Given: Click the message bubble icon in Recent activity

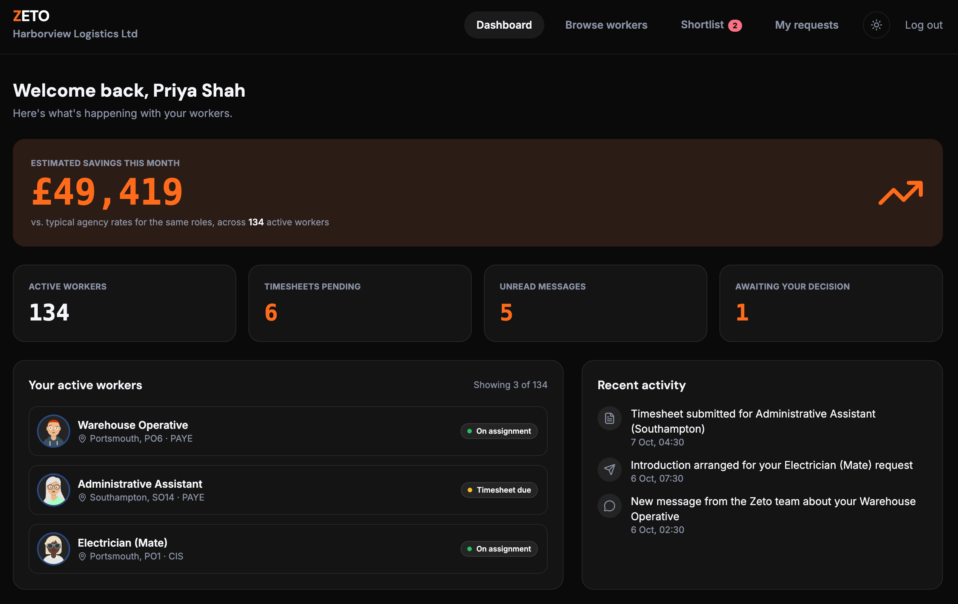Looking at the screenshot, I should [x=609, y=506].
